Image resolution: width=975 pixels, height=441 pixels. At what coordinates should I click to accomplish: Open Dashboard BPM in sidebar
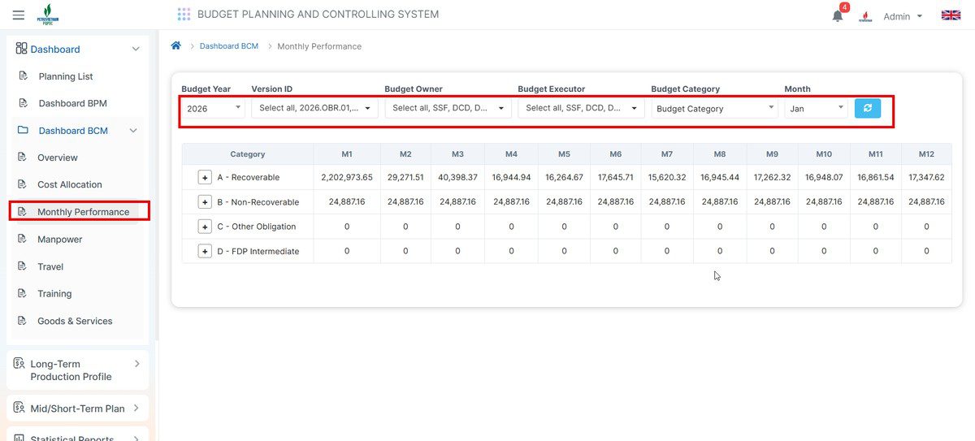tap(73, 103)
